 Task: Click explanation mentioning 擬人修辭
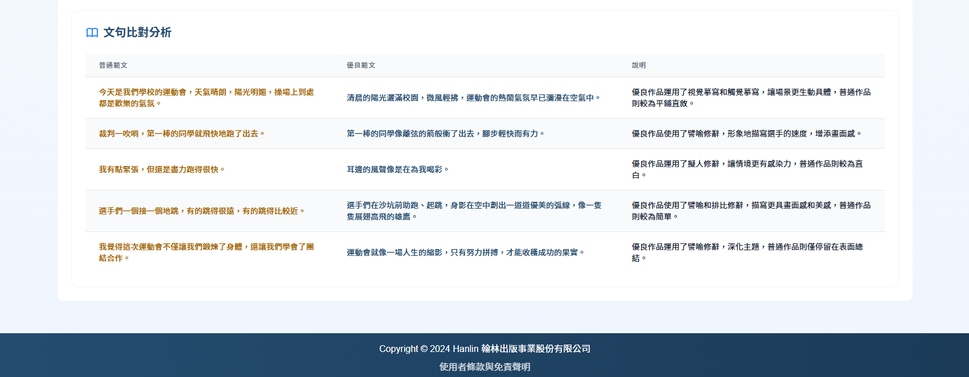(747, 169)
